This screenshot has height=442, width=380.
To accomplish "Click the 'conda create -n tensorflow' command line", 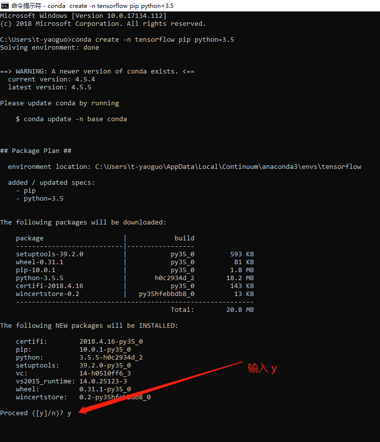I will click(117, 40).
